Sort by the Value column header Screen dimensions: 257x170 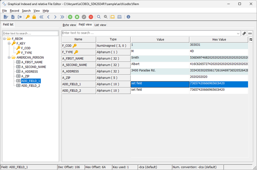point(160,39)
